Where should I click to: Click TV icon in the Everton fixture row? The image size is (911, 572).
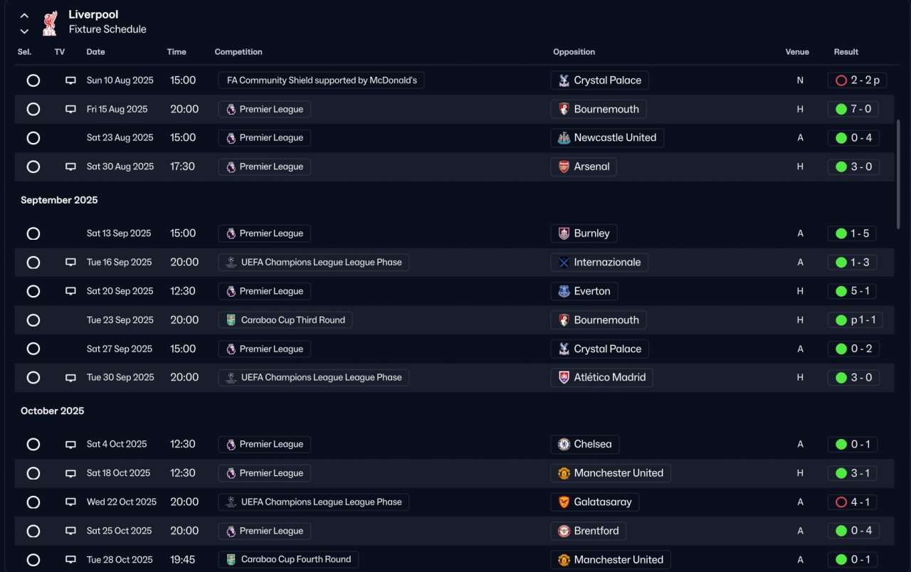70,291
